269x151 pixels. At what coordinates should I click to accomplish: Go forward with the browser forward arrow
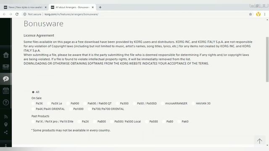tap(11, 14)
